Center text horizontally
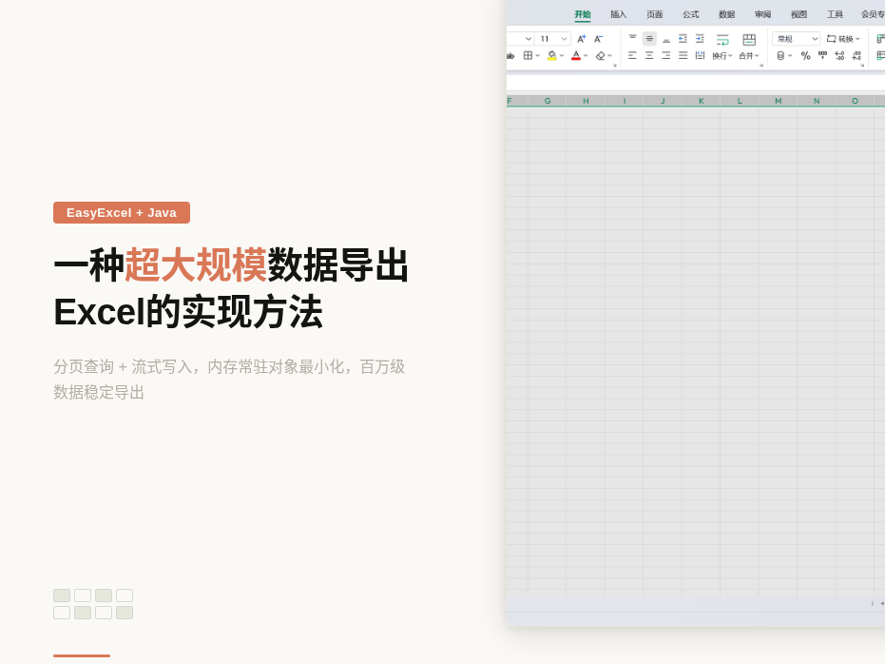 click(x=649, y=55)
